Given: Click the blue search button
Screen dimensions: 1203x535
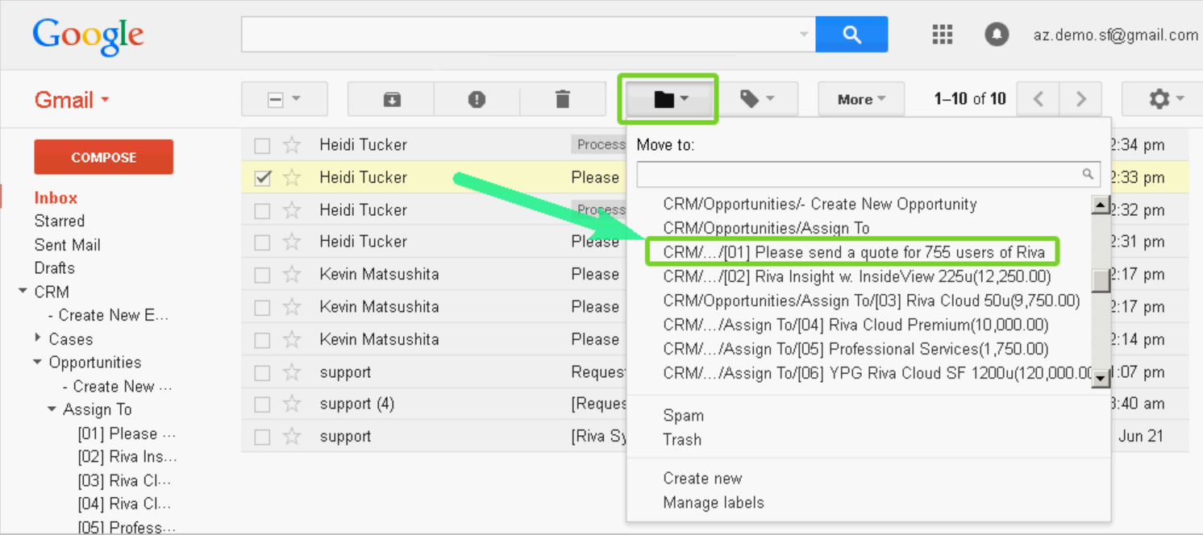Looking at the screenshot, I should 851,35.
